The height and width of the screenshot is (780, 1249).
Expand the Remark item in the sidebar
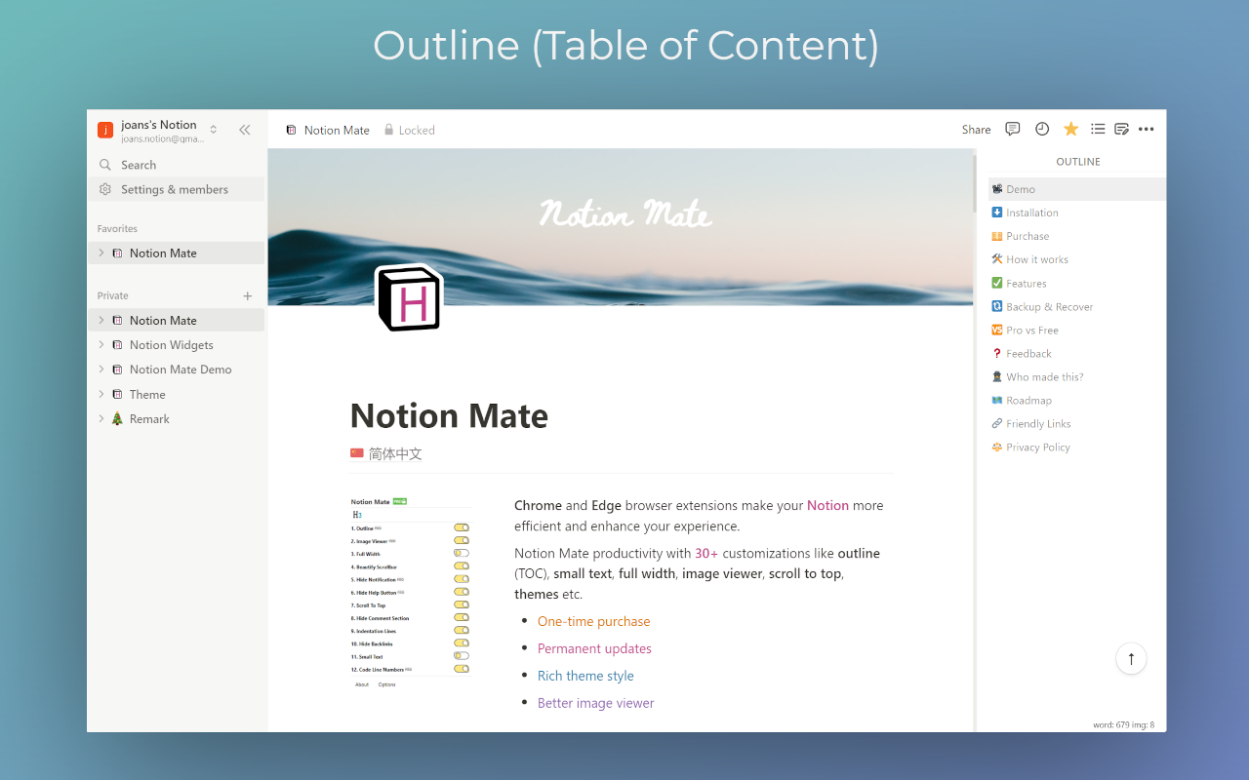point(101,418)
